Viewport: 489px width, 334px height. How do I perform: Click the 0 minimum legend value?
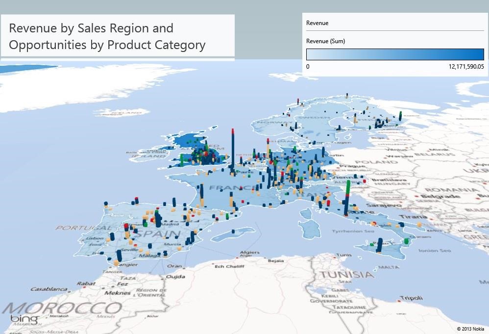[x=308, y=66]
